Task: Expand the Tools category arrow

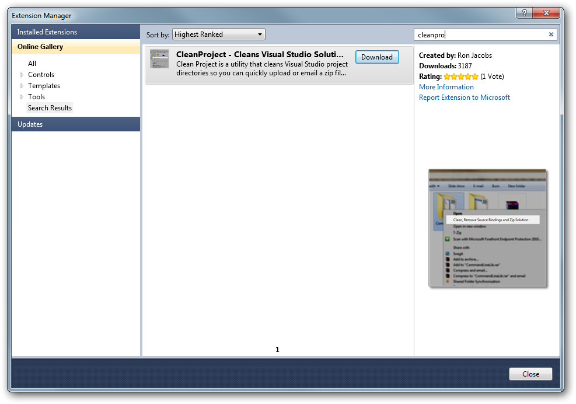Action: coord(22,97)
